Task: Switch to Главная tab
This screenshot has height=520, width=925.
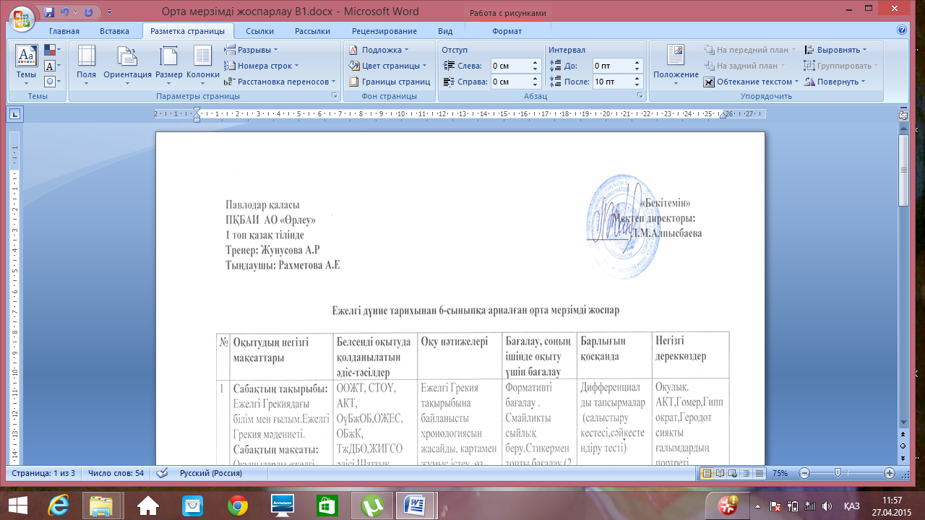Action: point(64,31)
